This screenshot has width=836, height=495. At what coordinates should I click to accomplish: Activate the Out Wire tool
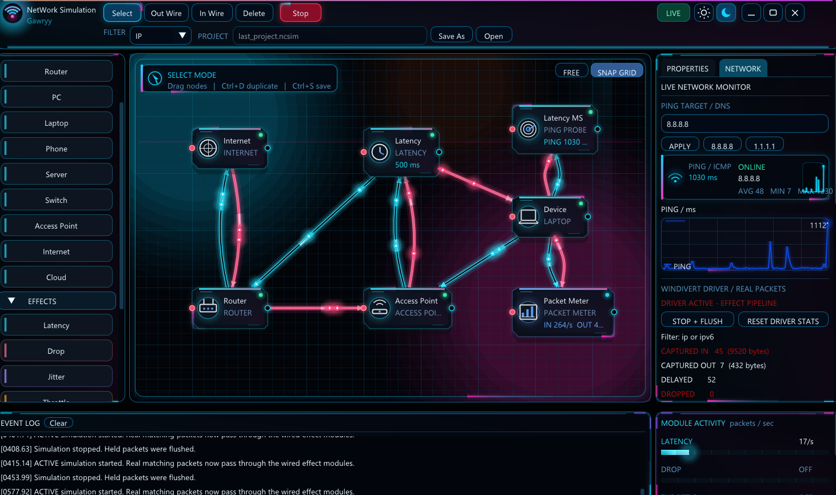pos(166,13)
